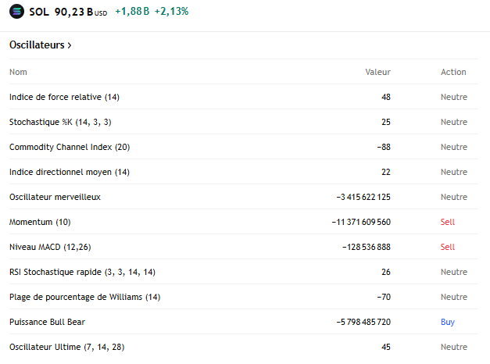This screenshot has width=490, height=364.
Task: Click Commodity Channel Index (20) label
Action: click(70, 147)
